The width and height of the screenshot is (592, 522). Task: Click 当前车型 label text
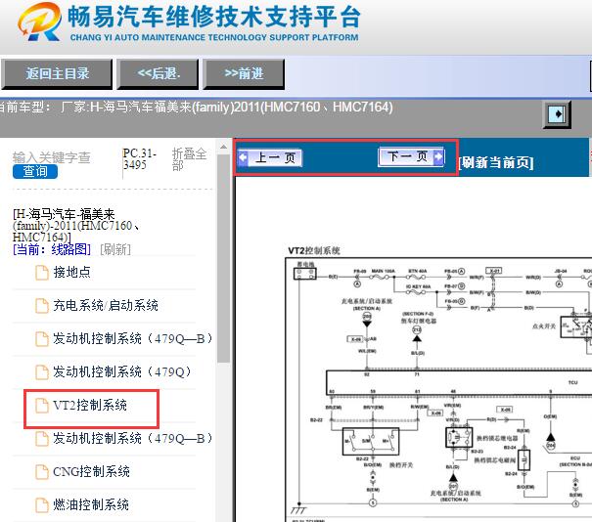coord(23,108)
